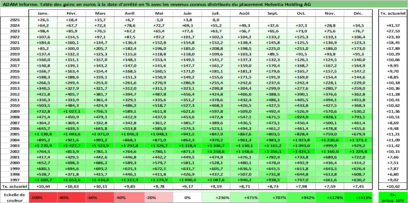The height and width of the screenshot is (203, 408).
Task: Click the Tx. actuariel column header
Action: (x=392, y=13)
